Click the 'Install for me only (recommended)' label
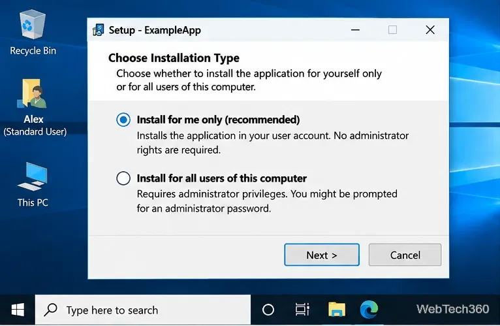This screenshot has height=326, width=500. (x=219, y=120)
